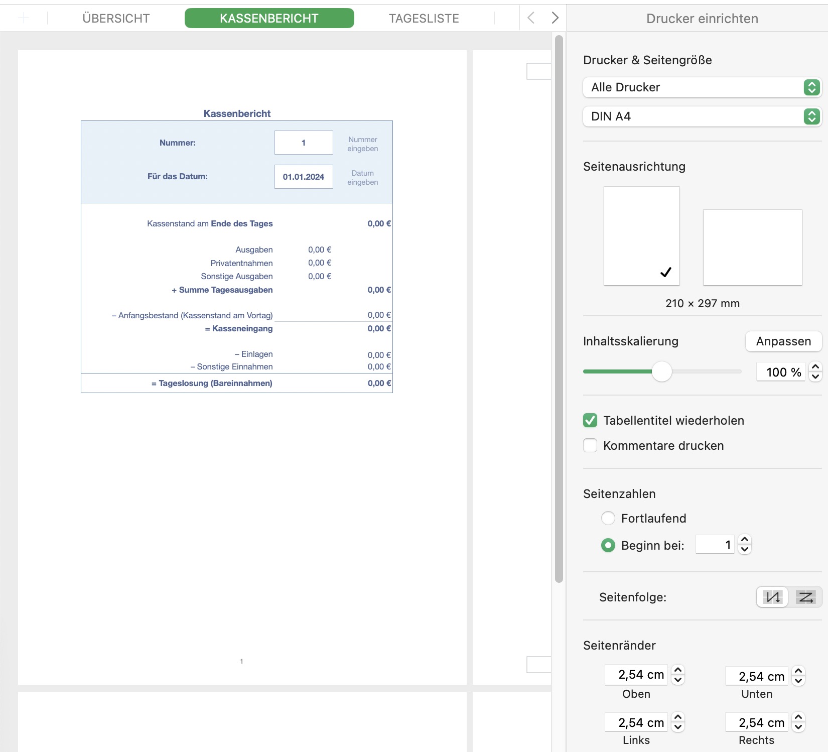
Task: Go to next sheet tab arrow
Action: (x=555, y=18)
